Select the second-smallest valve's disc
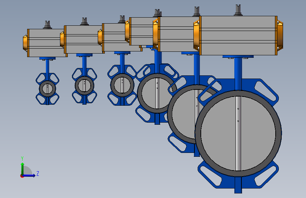 84,85
